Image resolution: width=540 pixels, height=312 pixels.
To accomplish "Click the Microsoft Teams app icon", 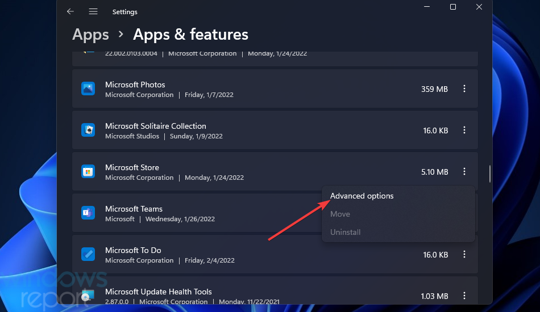I will point(88,213).
